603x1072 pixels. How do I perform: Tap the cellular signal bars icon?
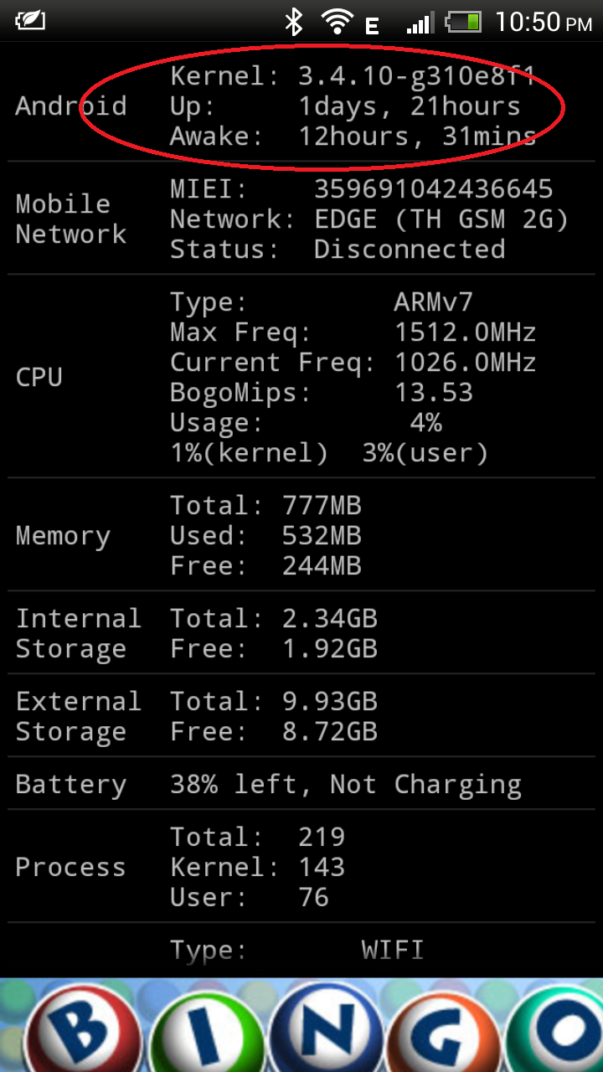coord(419,23)
